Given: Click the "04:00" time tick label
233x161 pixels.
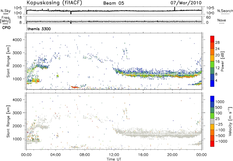Looking at the screenshot, I should pos(55,155).
